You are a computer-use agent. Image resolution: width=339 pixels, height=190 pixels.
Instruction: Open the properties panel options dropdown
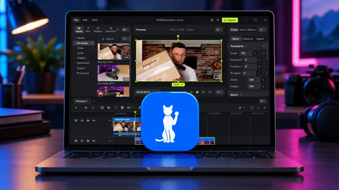262,30
